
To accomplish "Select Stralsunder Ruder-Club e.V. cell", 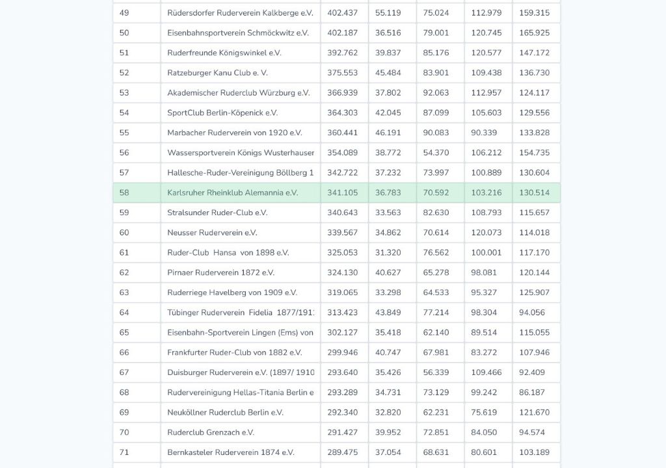I will pos(217,213).
